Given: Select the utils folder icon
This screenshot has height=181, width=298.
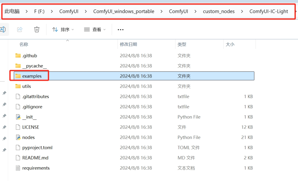Looking at the screenshot, I should point(18,86).
